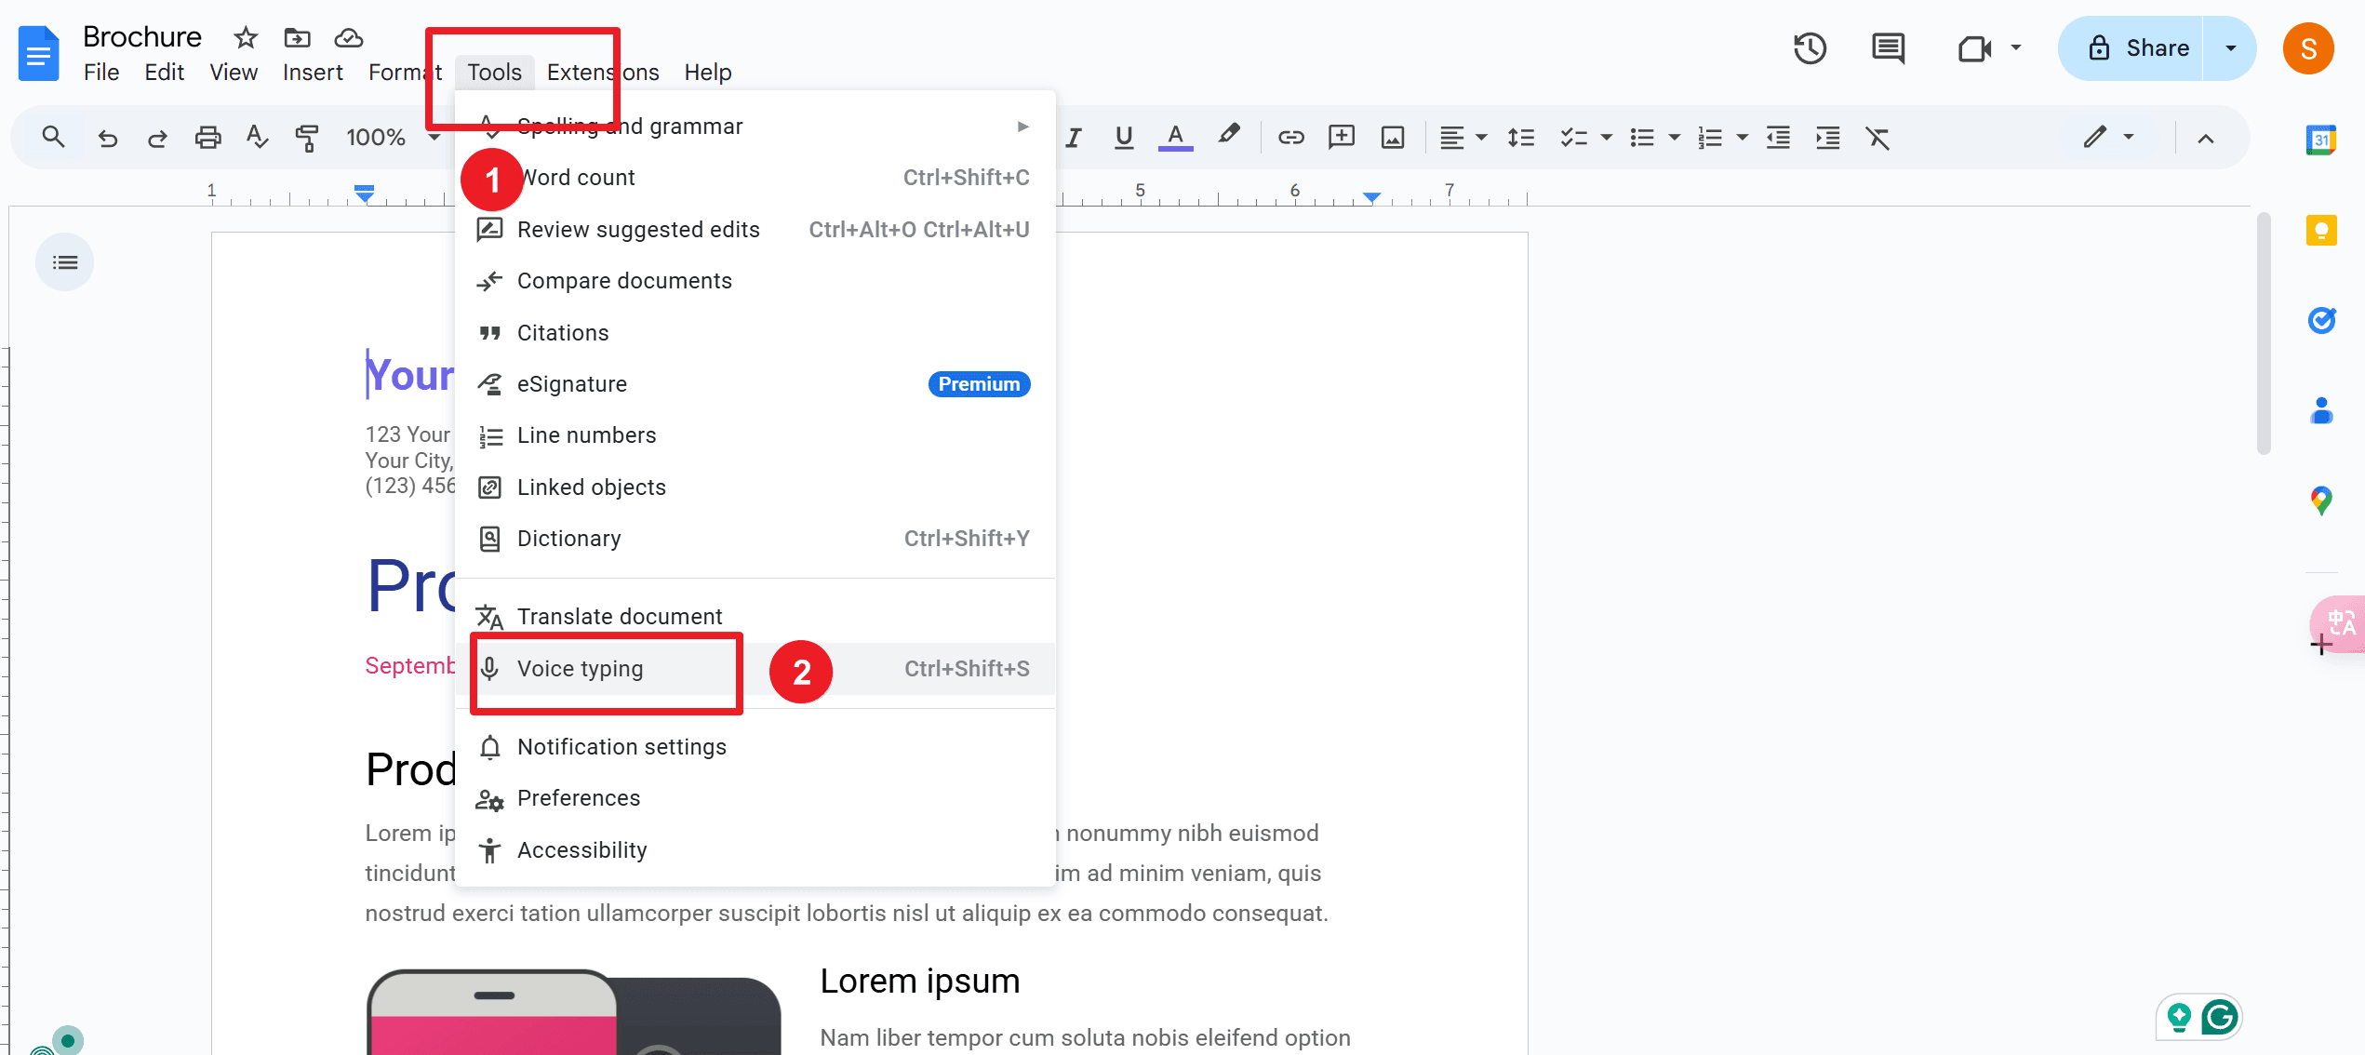Image resolution: width=2365 pixels, height=1055 pixels.
Task: Open Google Maps from the side panel
Action: coord(2322,501)
